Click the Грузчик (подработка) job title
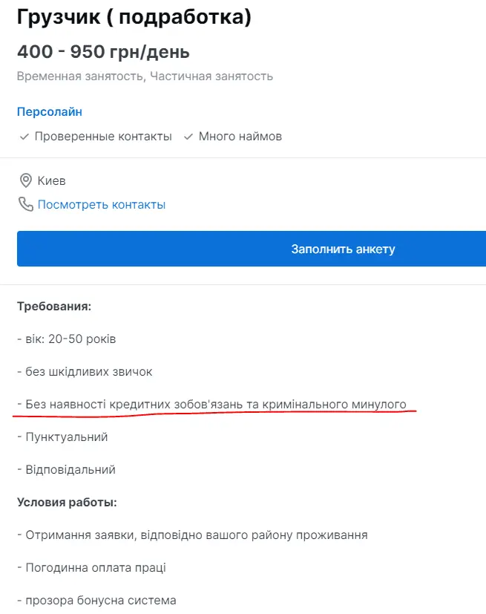This screenshot has height=614, width=486. pos(134,18)
